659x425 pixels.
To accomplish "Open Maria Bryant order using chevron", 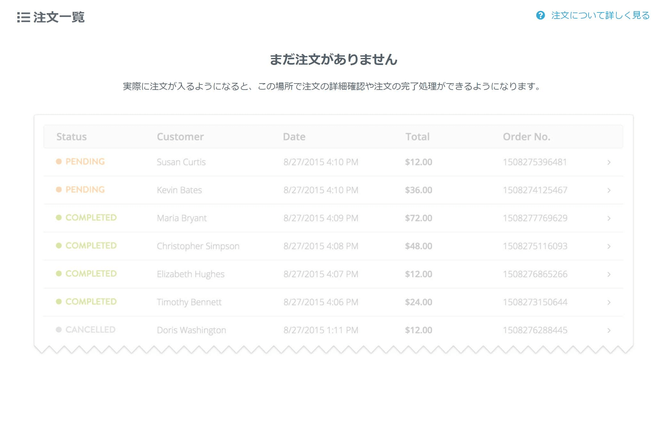I will pyautogui.click(x=609, y=219).
